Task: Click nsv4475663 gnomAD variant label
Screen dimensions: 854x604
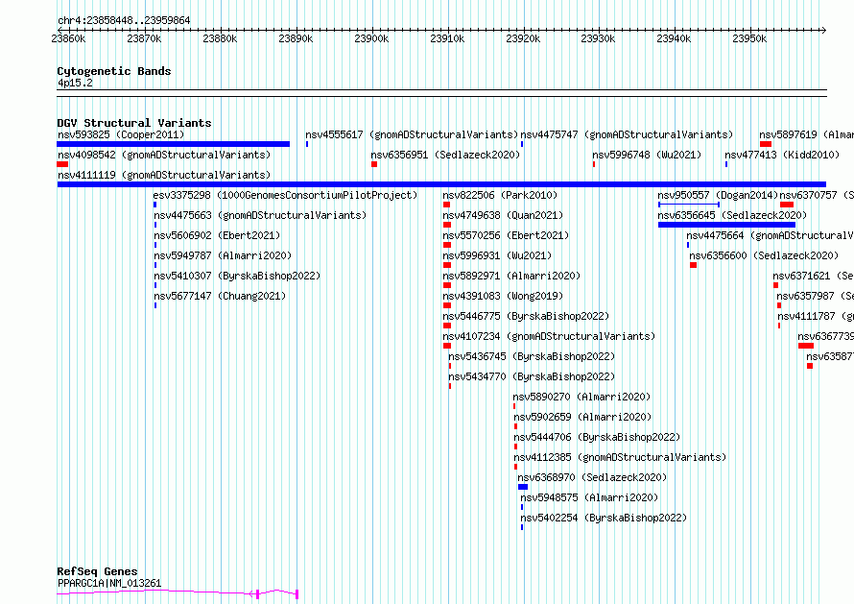Action: click(x=260, y=215)
